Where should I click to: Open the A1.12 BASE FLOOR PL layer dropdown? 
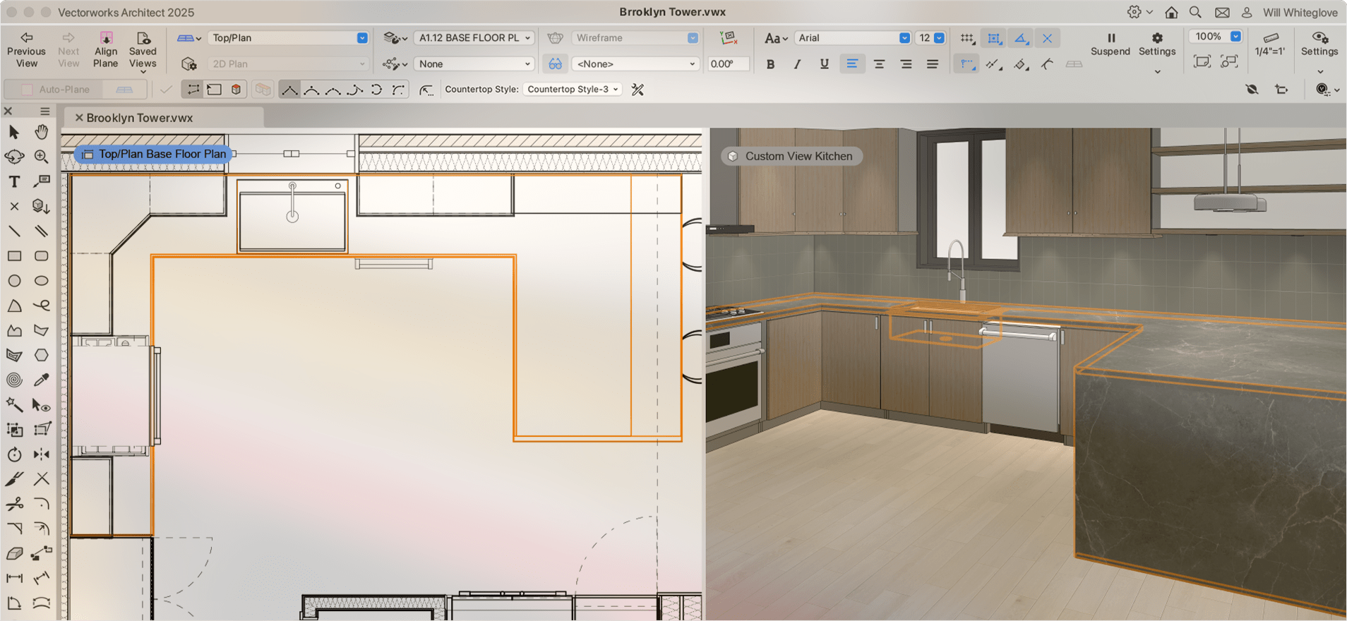(x=474, y=38)
